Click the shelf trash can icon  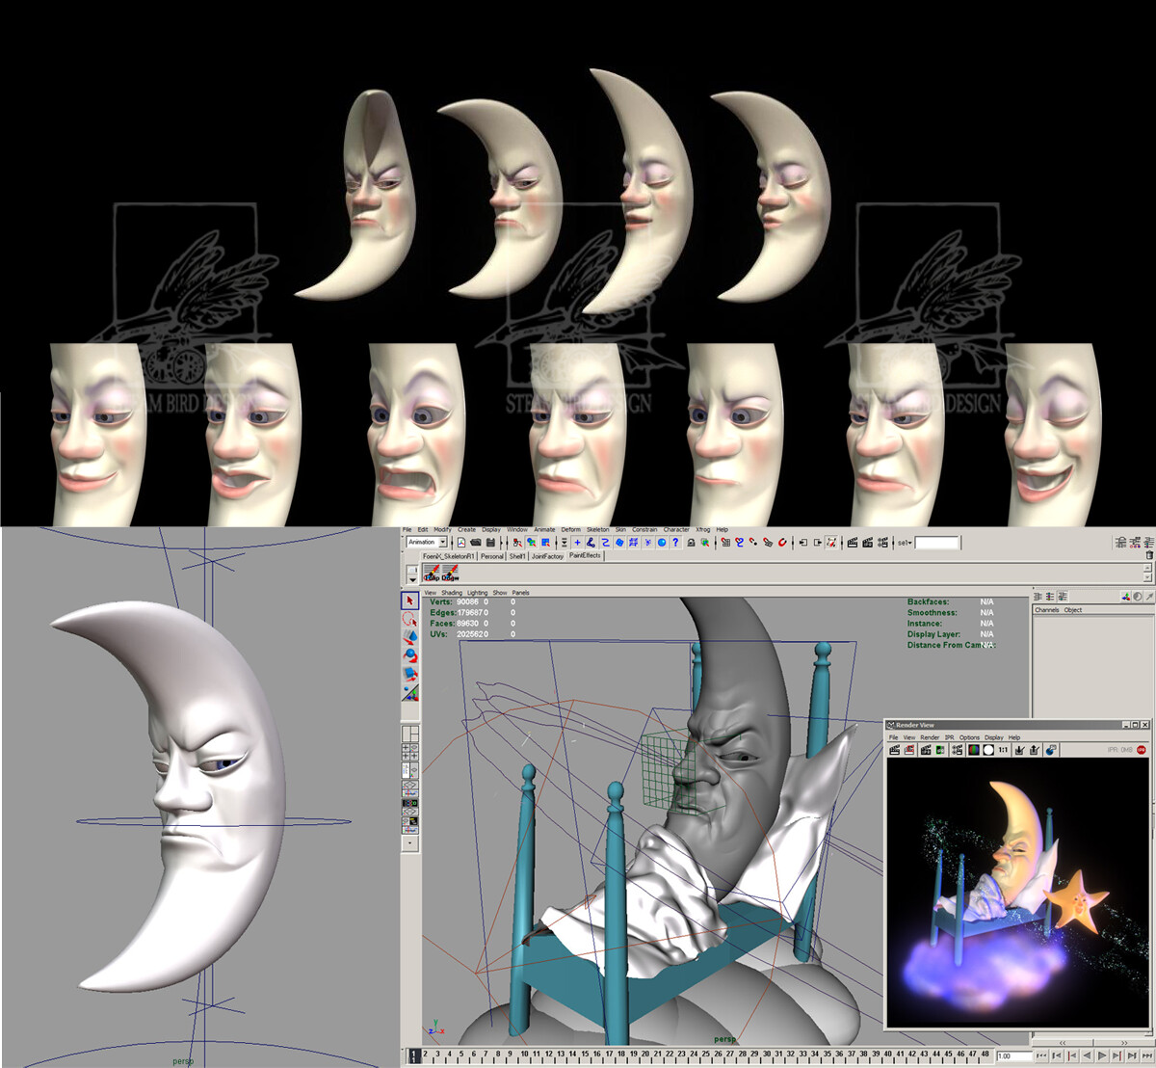[1149, 555]
